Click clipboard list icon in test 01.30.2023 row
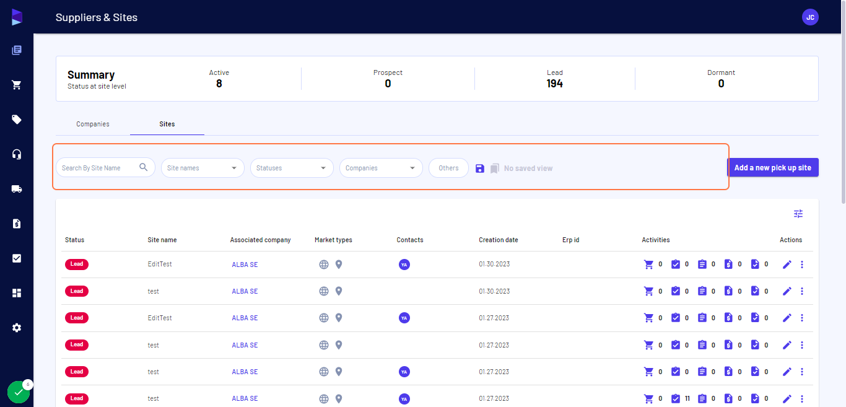The height and width of the screenshot is (407, 846). point(702,291)
